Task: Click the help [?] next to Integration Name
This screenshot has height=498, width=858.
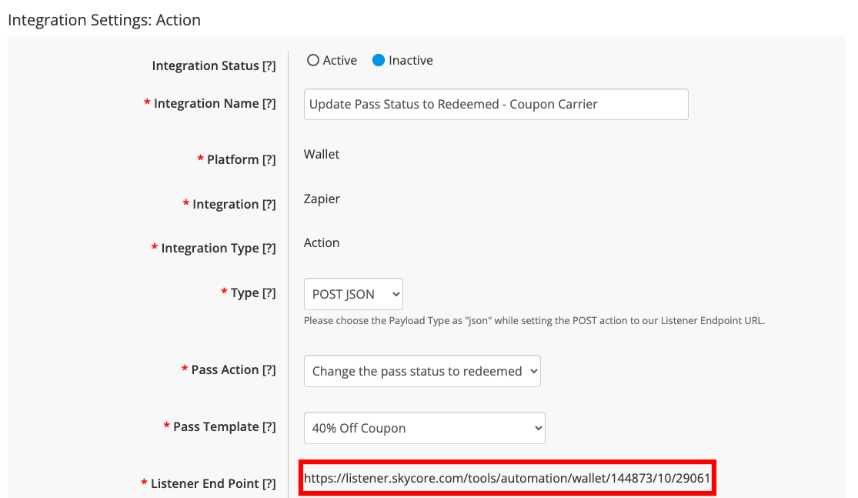Action: tap(269, 103)
